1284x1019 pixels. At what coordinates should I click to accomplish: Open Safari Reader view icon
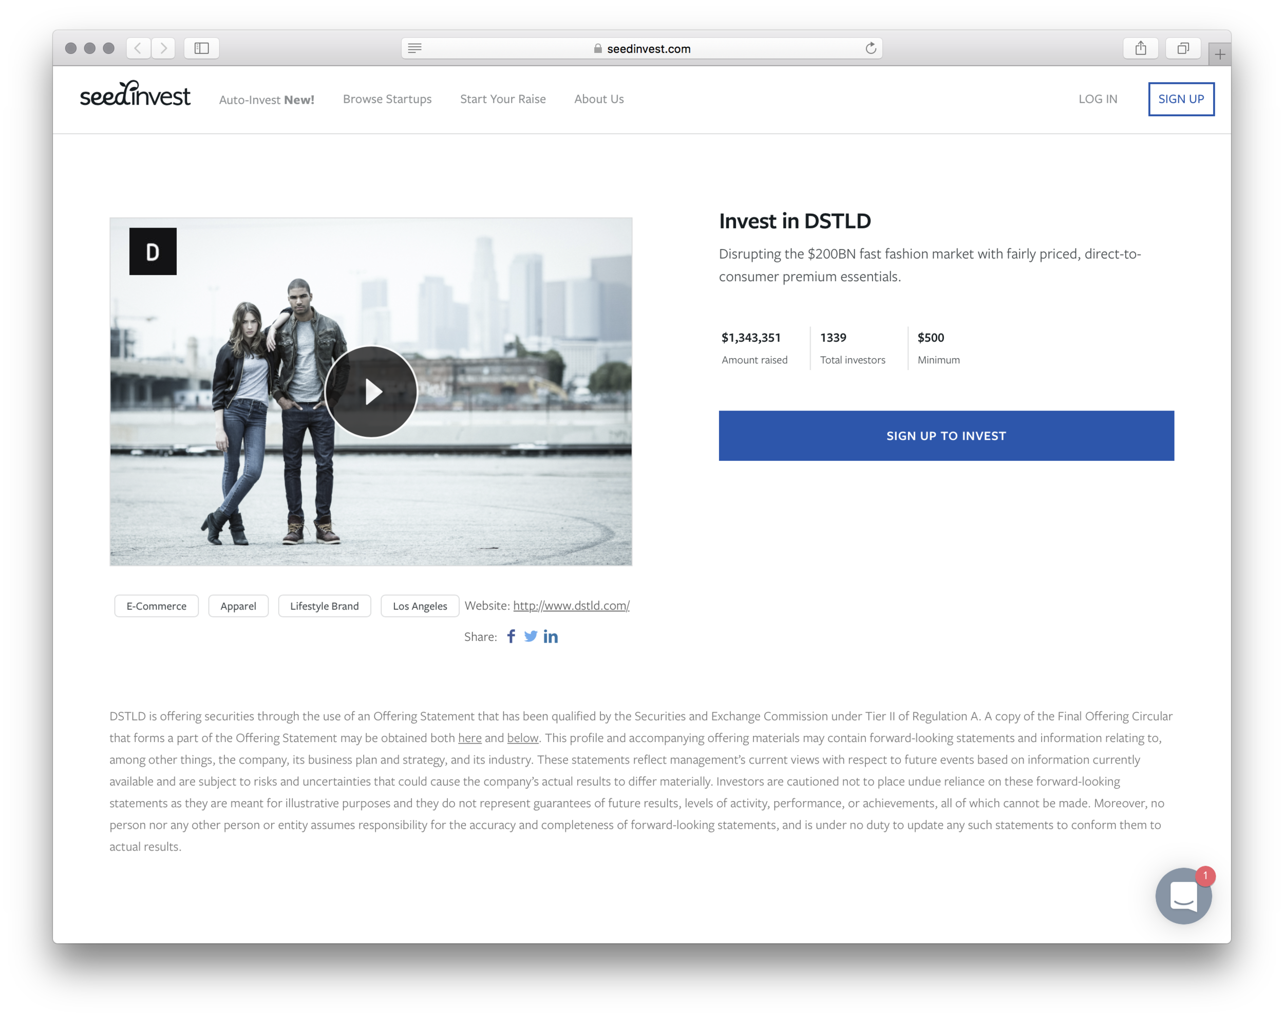click(415, 48)
